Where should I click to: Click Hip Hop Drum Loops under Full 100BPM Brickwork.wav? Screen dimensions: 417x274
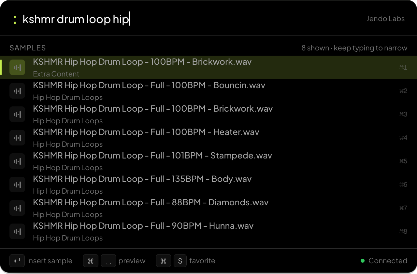coord(68,121)
